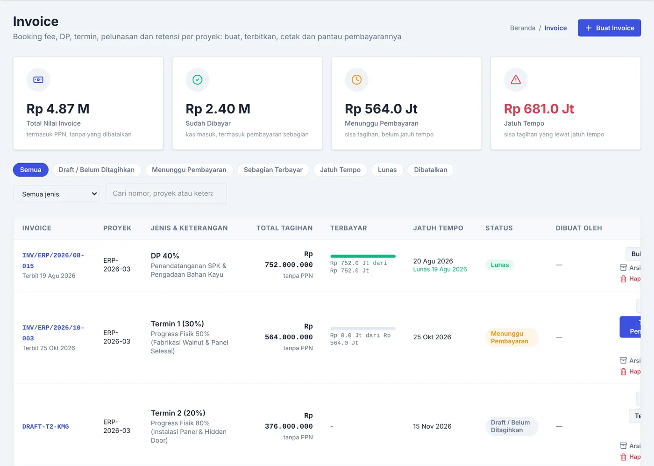Click the money icon on Total Nilai Invoice card
This screenshot has width=654, height=466.
[38, 80]
